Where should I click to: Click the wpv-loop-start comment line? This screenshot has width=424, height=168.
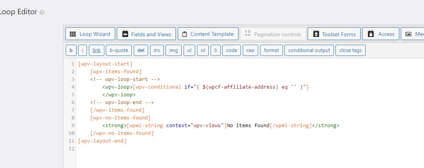tap(125, 79)
